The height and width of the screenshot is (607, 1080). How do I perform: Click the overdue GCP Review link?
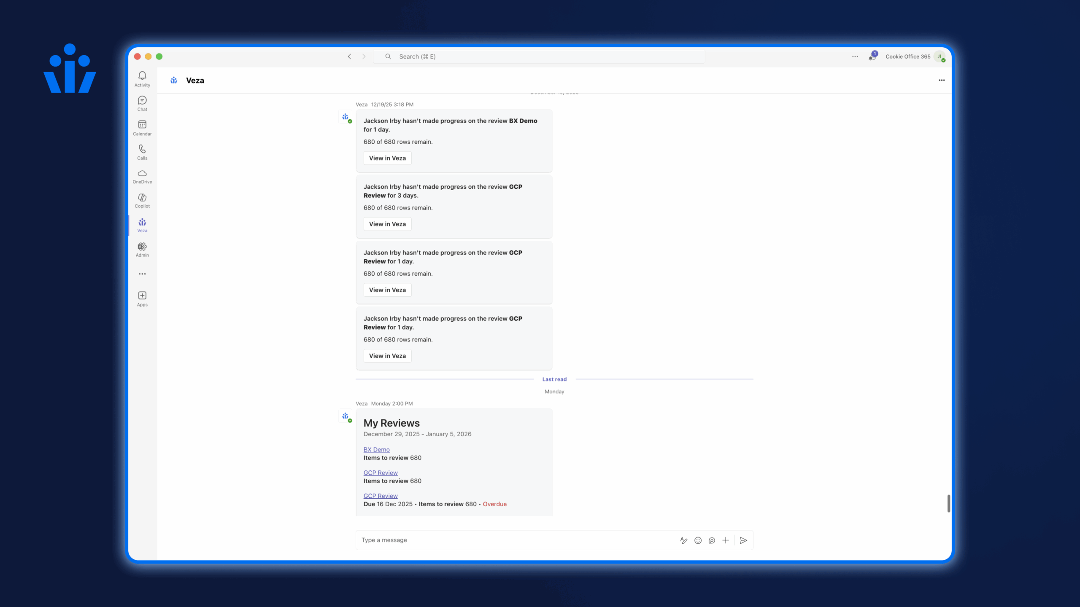[x=380, y=496]
